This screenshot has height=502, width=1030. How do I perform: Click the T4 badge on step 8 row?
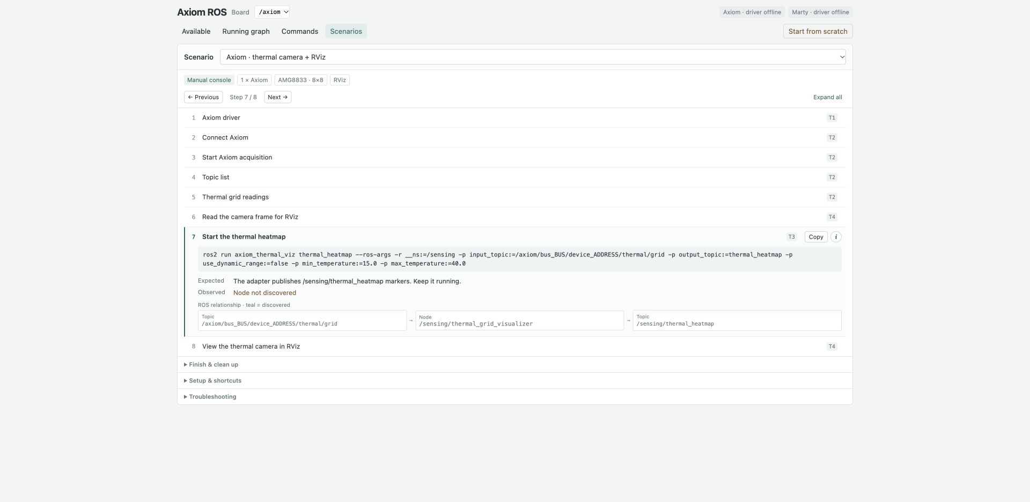click(x=832, y=346)
